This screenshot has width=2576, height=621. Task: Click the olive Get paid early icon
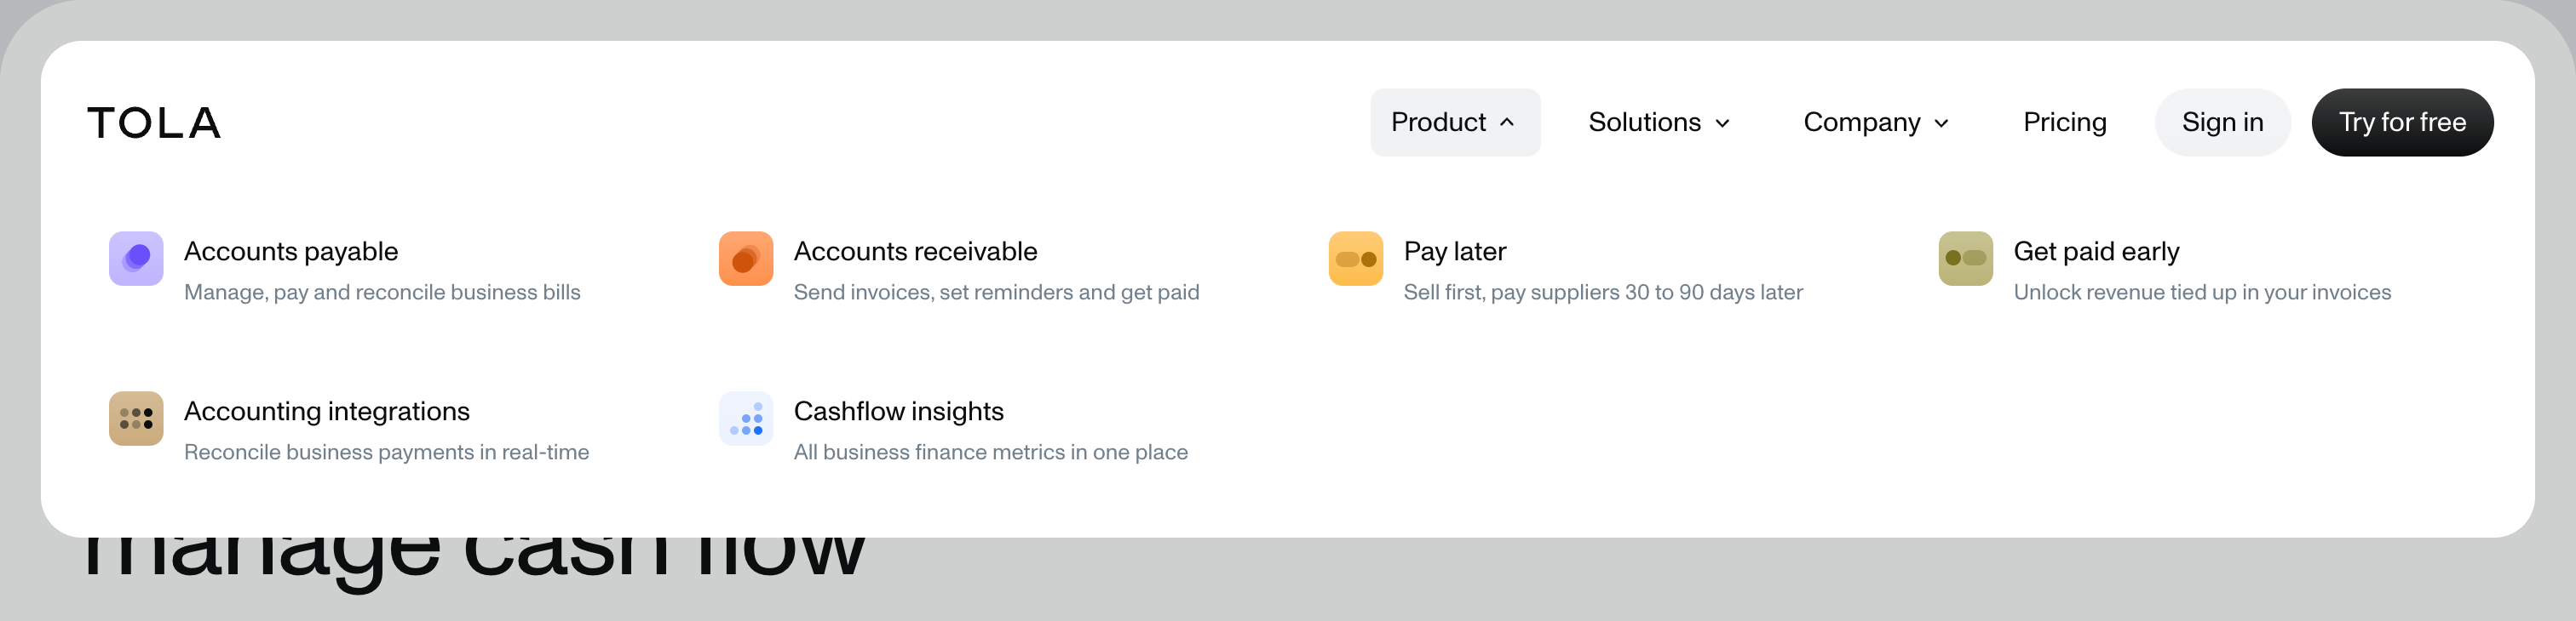1965,259
